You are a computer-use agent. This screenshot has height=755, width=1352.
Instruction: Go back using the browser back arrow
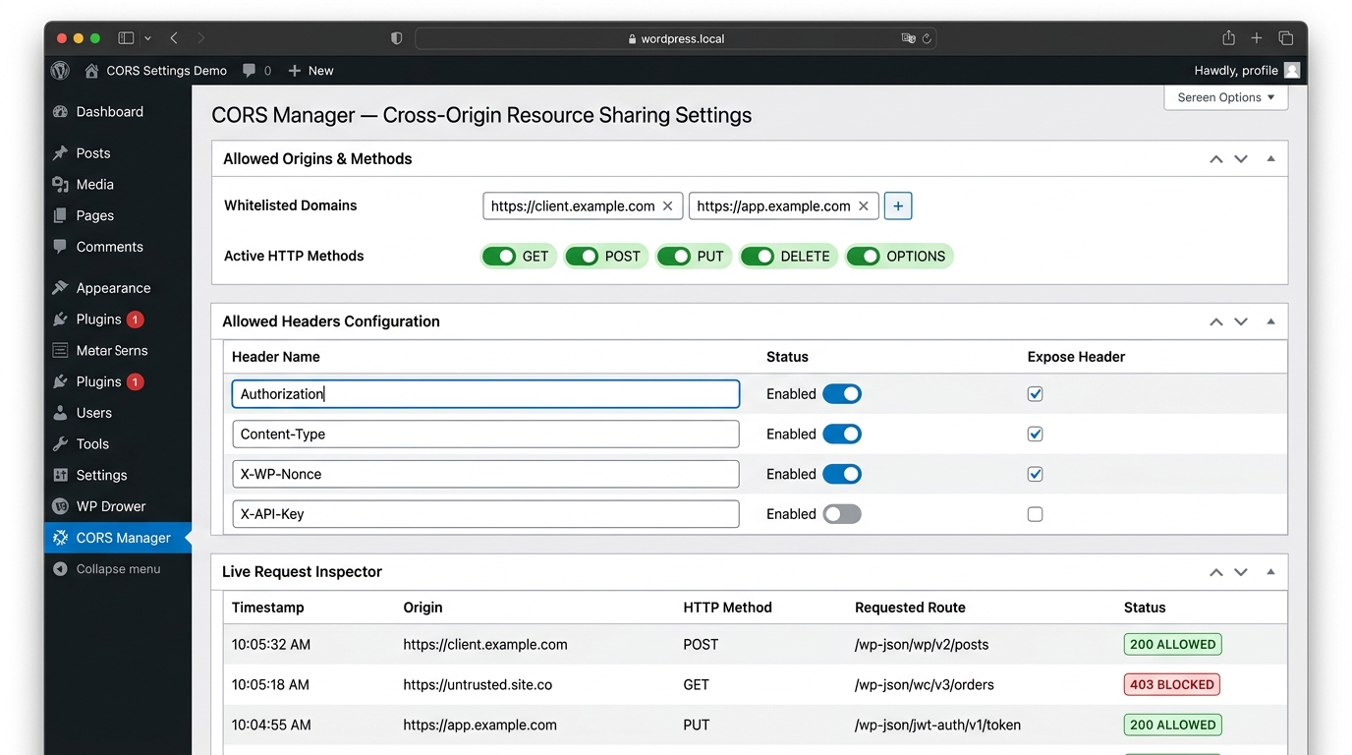coord(174,38)
